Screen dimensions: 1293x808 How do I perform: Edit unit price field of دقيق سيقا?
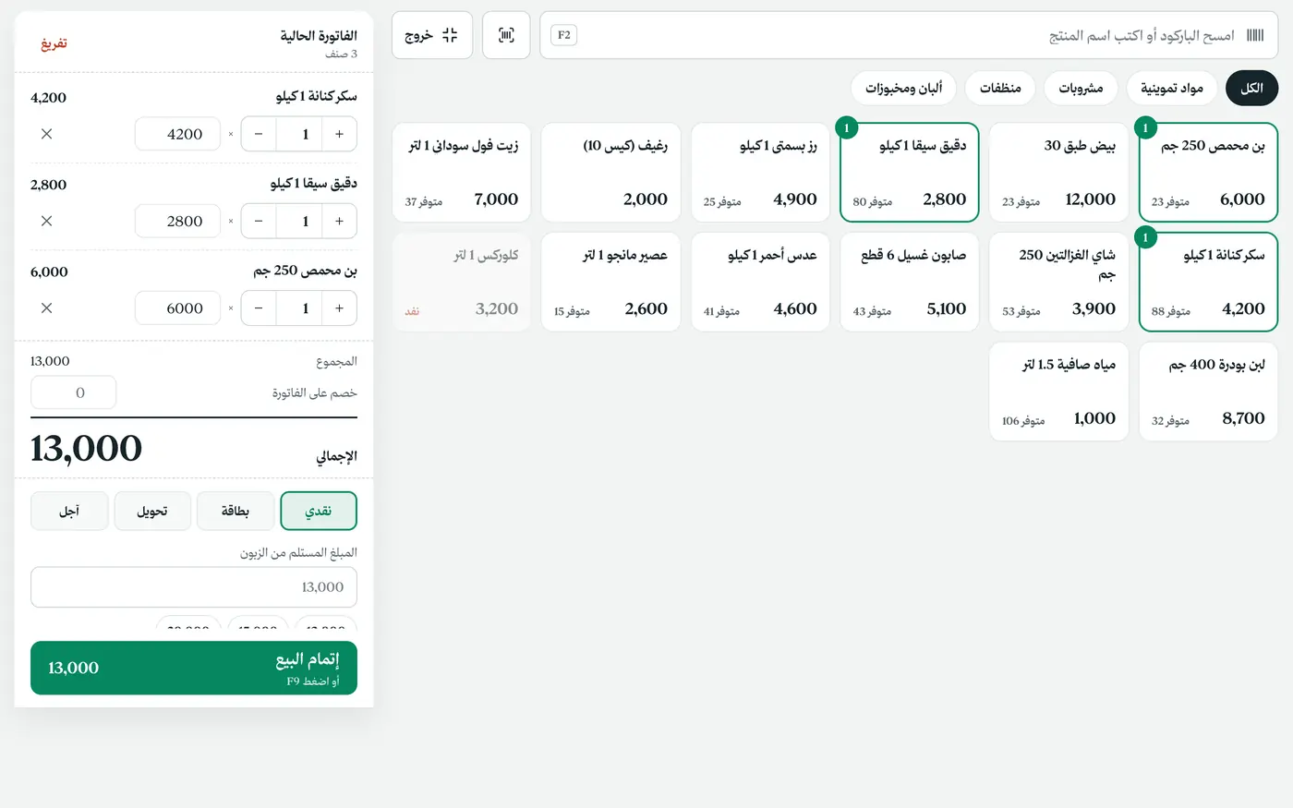tap(177, 221)
